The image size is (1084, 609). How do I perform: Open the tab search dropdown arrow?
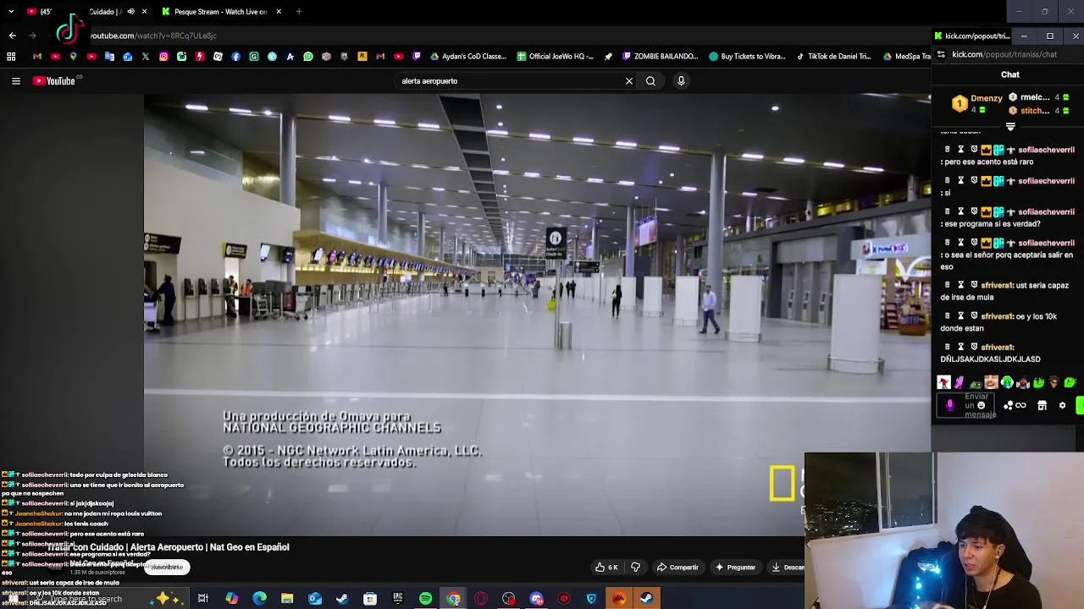pos(11,12)
